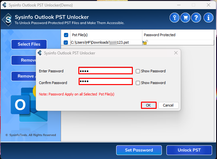The height and width of the screenshot is (159, 217).
Task: Click the padlock icon in Password Protected column
Action: tap(145, 42)
